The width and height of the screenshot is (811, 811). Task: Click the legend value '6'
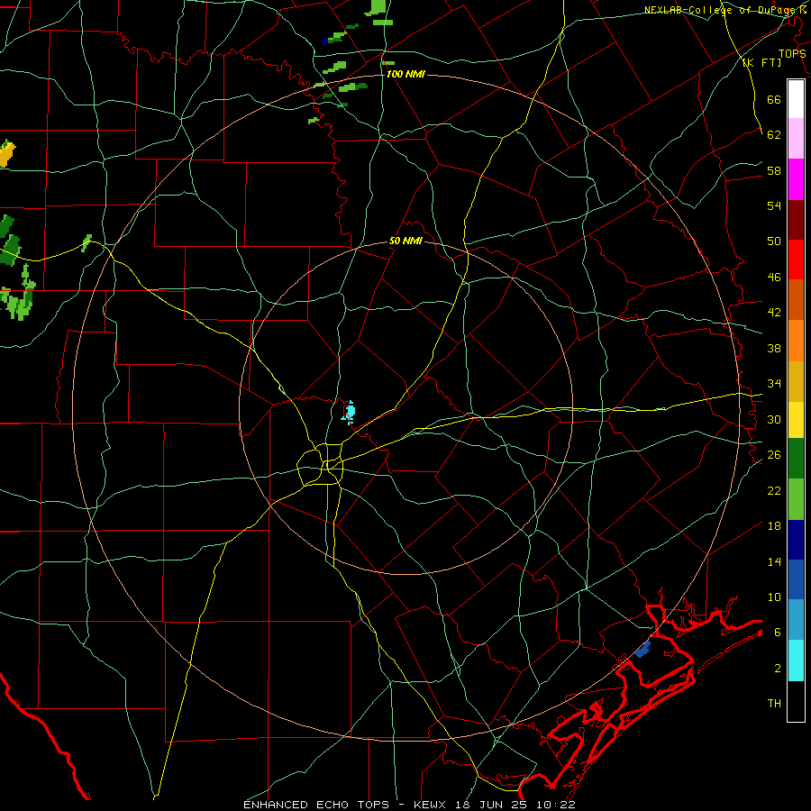(x=778, y=632)
